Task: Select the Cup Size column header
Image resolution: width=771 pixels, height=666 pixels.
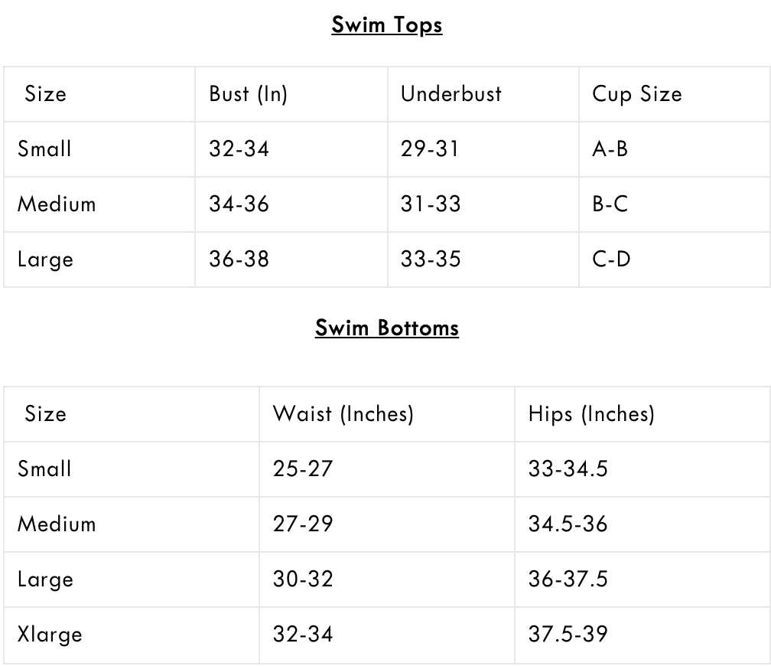Action: [x=636, y=94]
